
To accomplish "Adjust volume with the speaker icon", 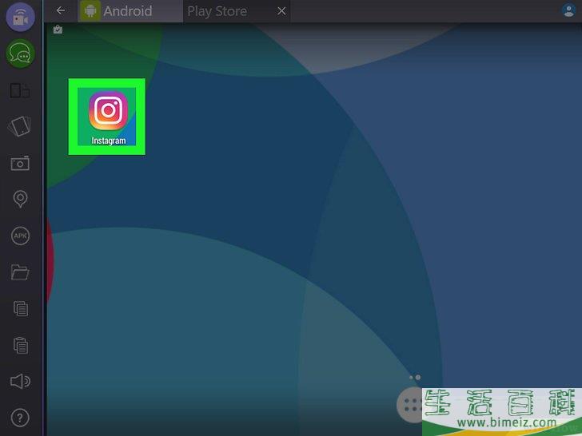I will tap(21, 381).
